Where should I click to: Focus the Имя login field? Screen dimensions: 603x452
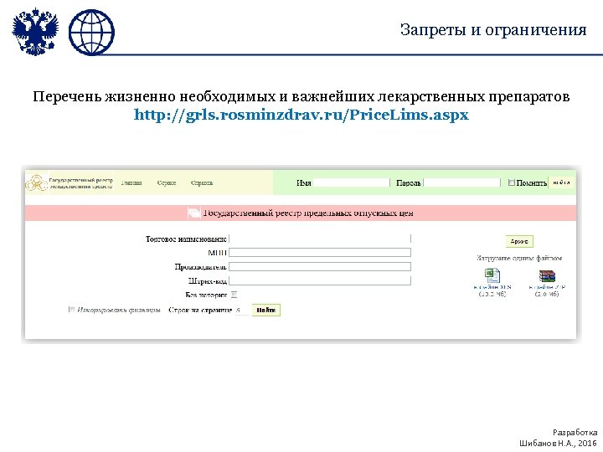click(x=352, y=183)
